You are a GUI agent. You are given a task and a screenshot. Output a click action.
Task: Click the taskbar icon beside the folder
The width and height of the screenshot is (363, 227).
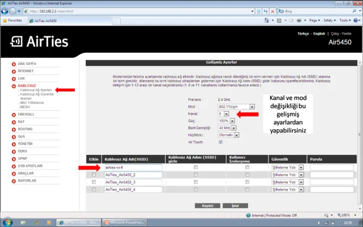coord(36,222)
